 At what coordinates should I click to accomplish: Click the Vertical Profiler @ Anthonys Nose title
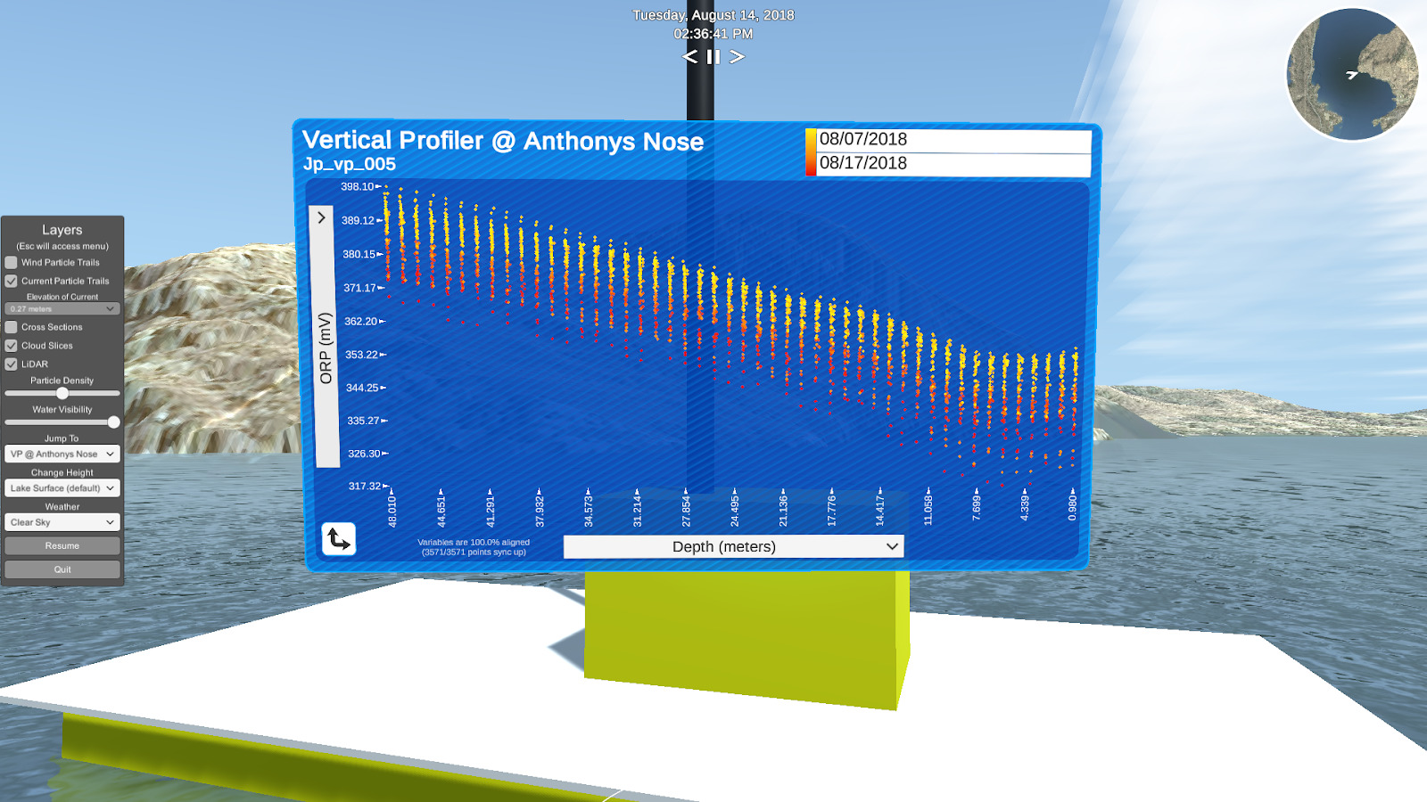503,141
